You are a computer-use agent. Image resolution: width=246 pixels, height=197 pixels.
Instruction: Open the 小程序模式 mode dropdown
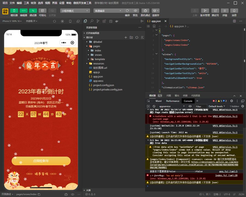75,11
